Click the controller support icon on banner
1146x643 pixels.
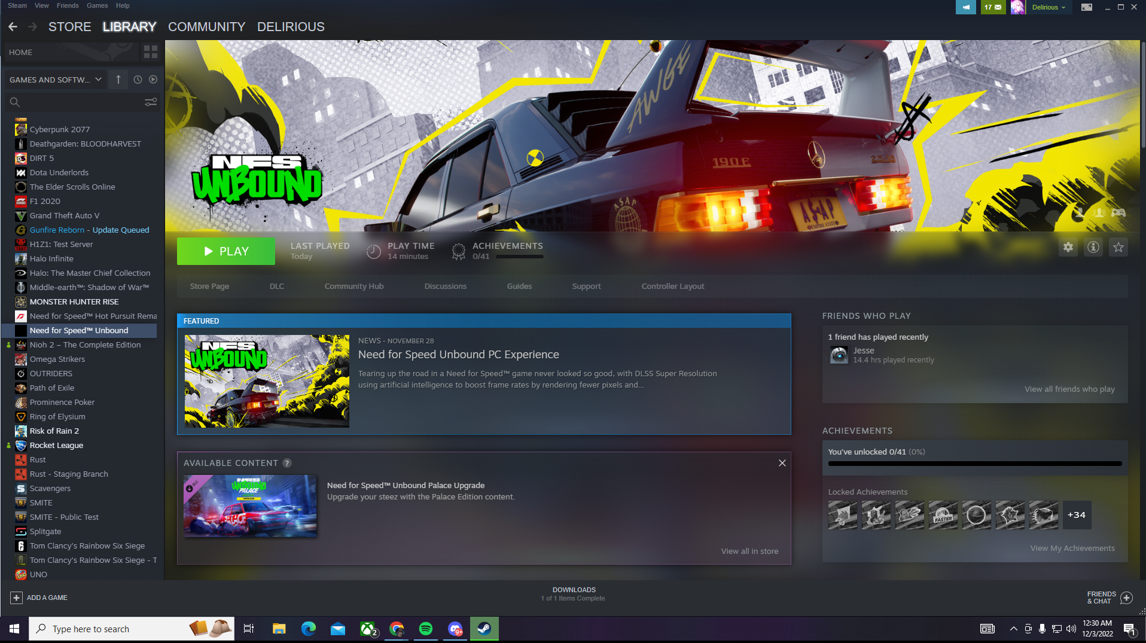(x=1118, y=212)
